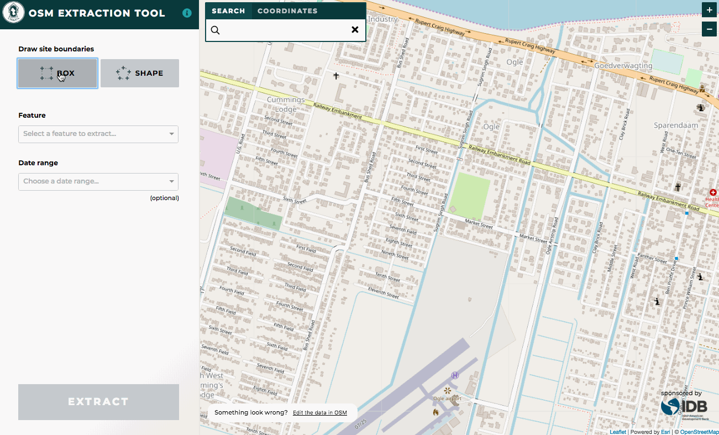Screen dimensions: 719x435
Task: Open the Feature dropdown
Action: (x=98, y=134)
